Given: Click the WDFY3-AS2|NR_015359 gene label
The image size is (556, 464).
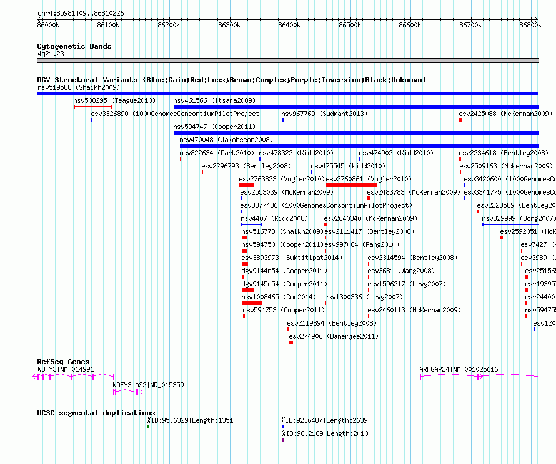Looking at the screenshot, I should coord(148,385).
